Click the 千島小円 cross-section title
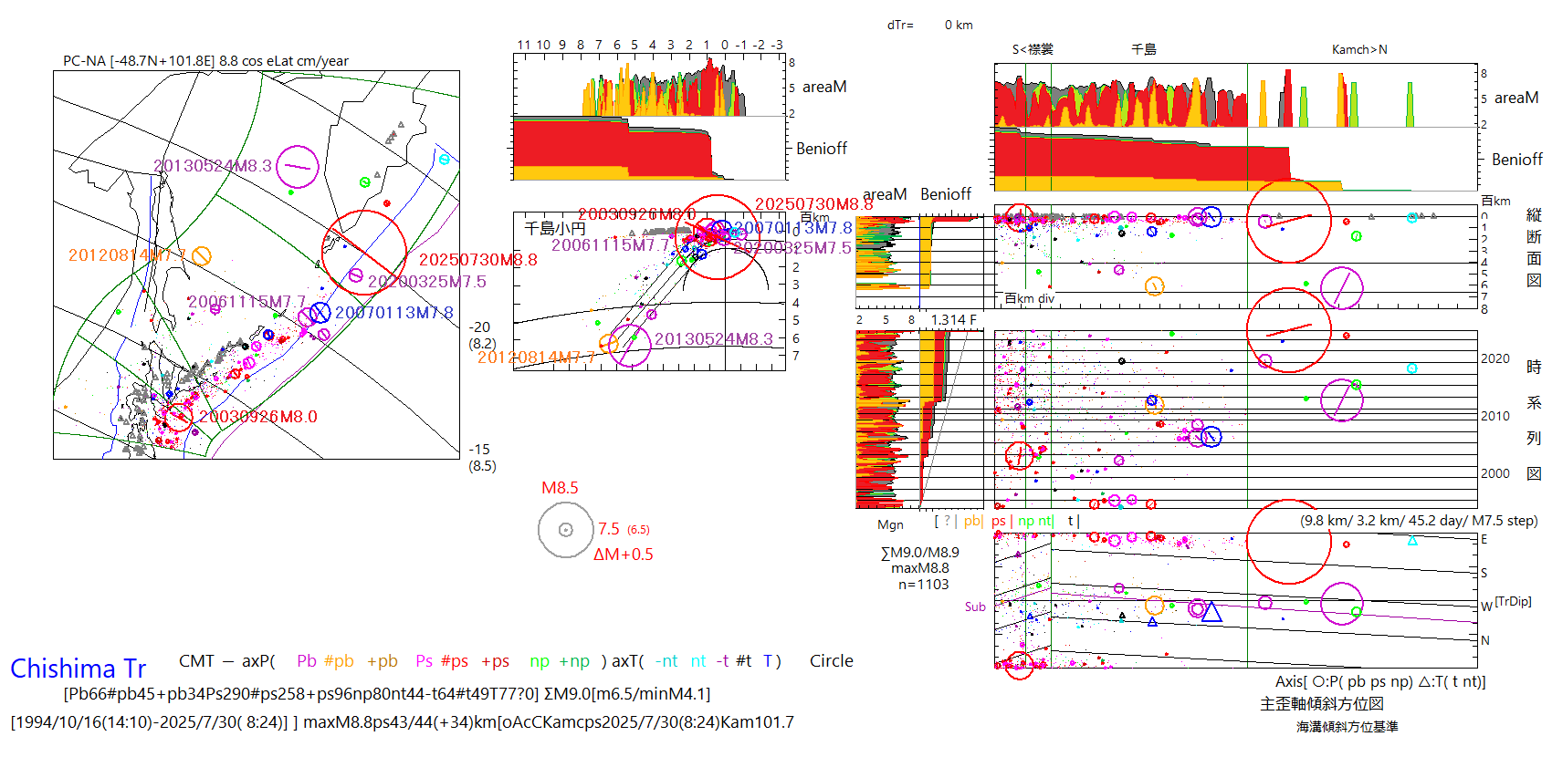The image size is (1552, 757). coord(555,228)
